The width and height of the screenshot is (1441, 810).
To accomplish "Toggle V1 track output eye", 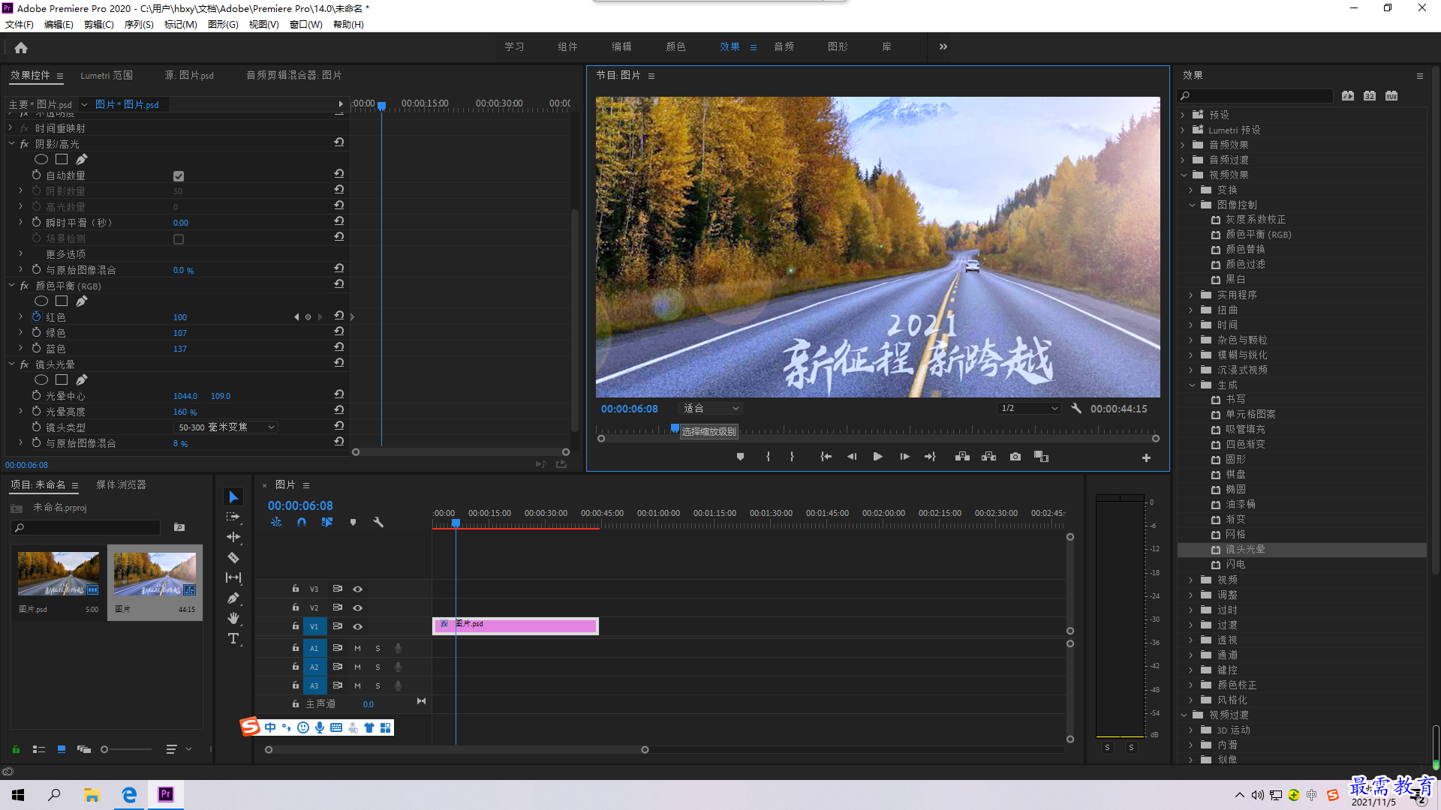I will [x=358, y=626].
